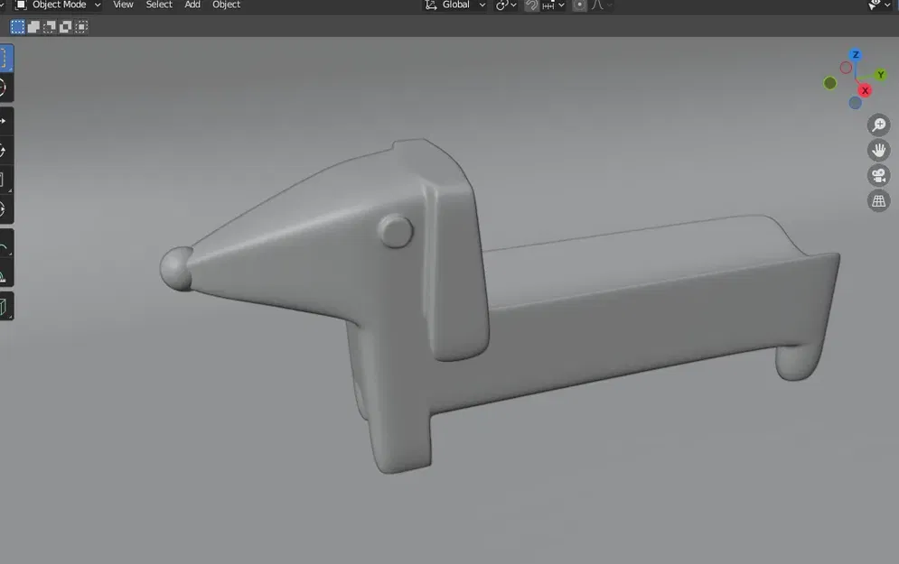Open the Select menu
899x564 pixels.
[159, 5]
